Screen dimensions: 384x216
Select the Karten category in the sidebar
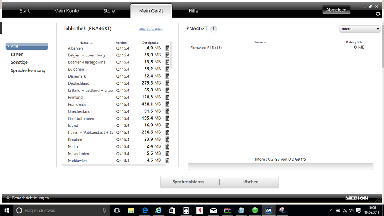click(17, 54)
